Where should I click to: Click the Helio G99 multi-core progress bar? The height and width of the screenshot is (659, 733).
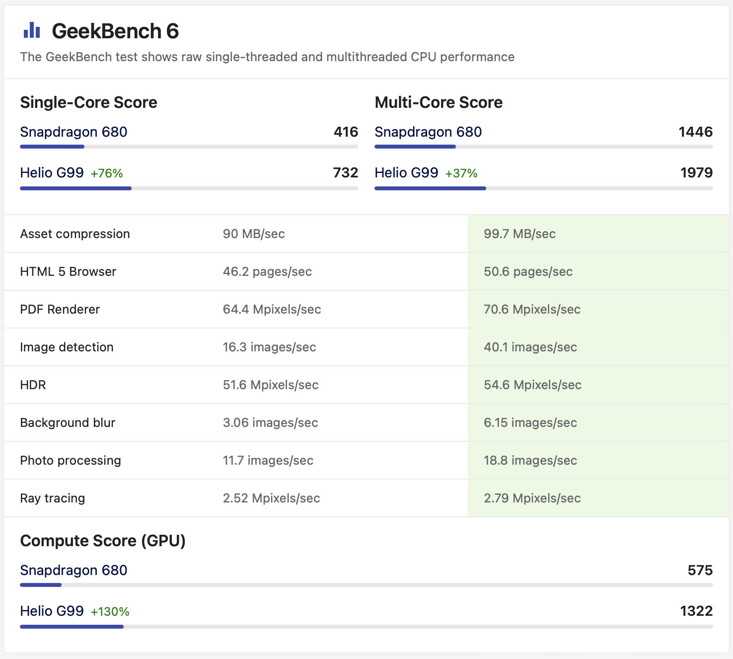[x=544, y=188]
